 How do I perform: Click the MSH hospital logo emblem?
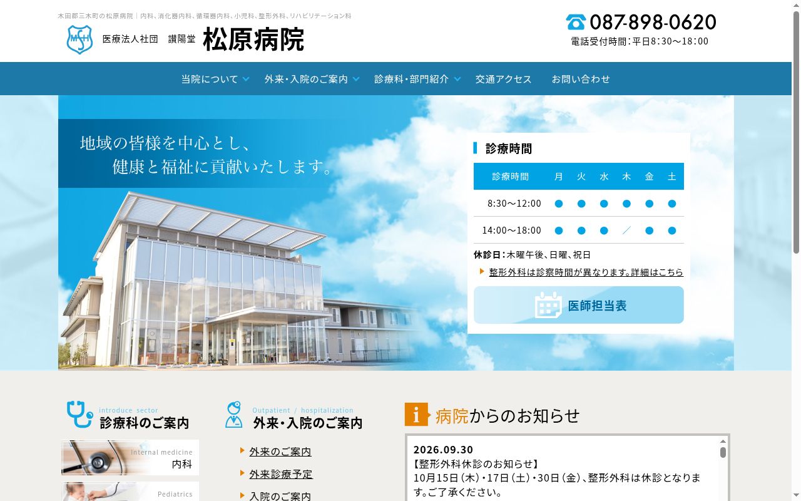click(x=79, y=39)
